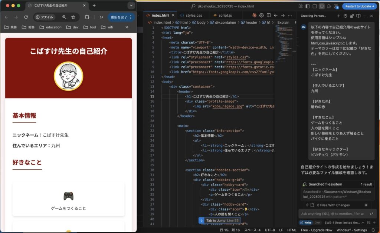Open the browser extensions puzzle icon
This screenshot has width=380, height=233.
pyautogui.click(x=87, y=17)
